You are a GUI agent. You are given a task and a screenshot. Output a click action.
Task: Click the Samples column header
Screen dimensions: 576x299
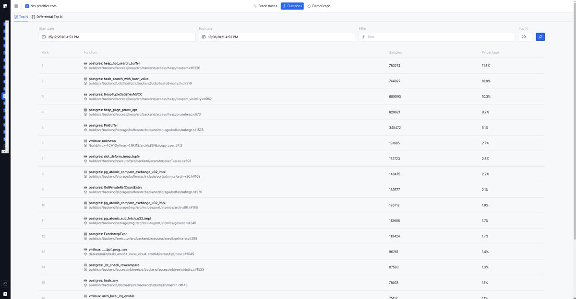[x=396, y=52]
